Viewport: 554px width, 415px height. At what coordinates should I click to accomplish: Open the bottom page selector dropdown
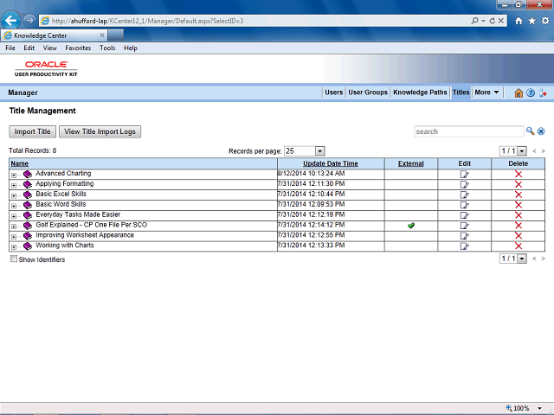click(521, 259)
